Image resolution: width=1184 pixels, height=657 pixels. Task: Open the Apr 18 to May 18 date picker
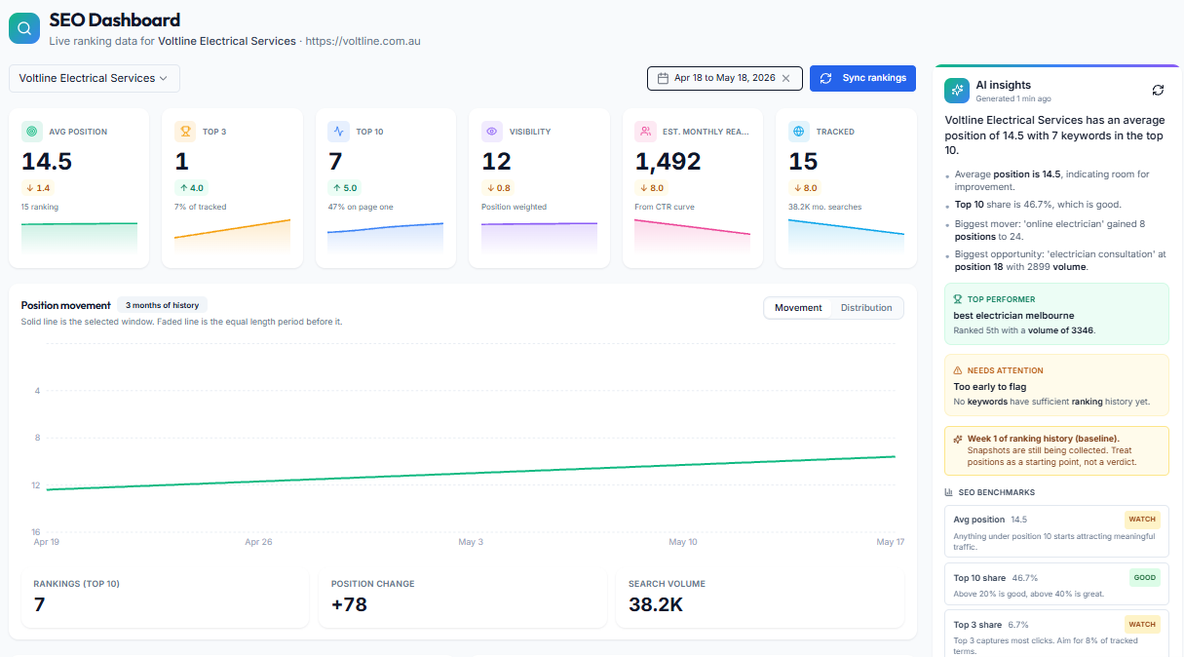click(x=725, y=78)
